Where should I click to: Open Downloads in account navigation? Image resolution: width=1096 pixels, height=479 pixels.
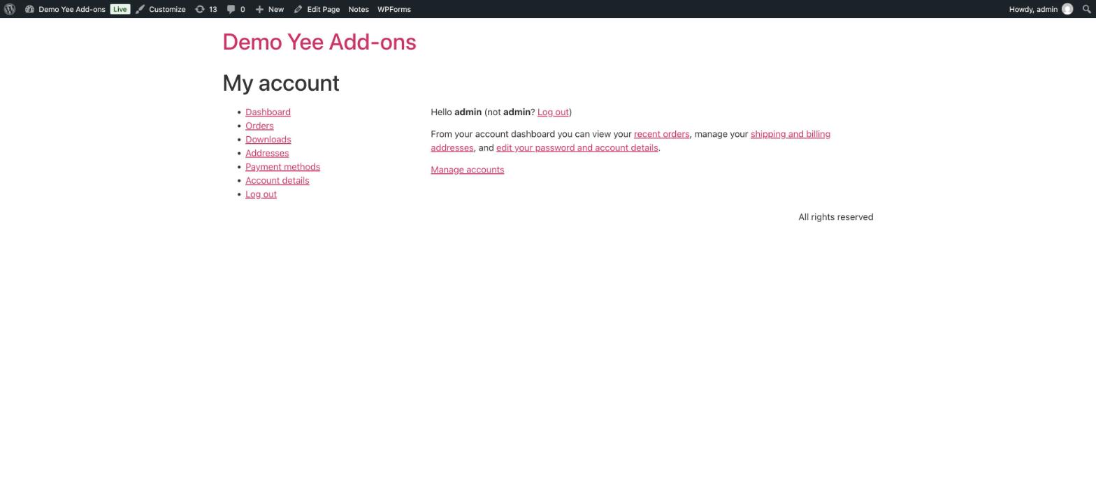click(x=268, y=140)
